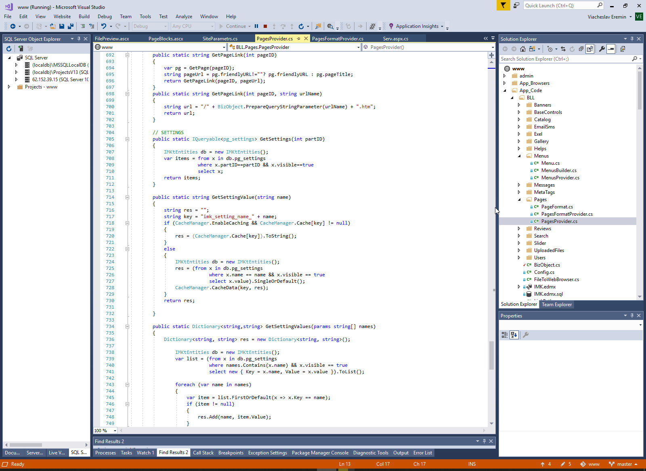Open the Continue button dropdown arrow
Viewport: 646px width, 471px height.
pyautogui.click(x=250, y=26)
